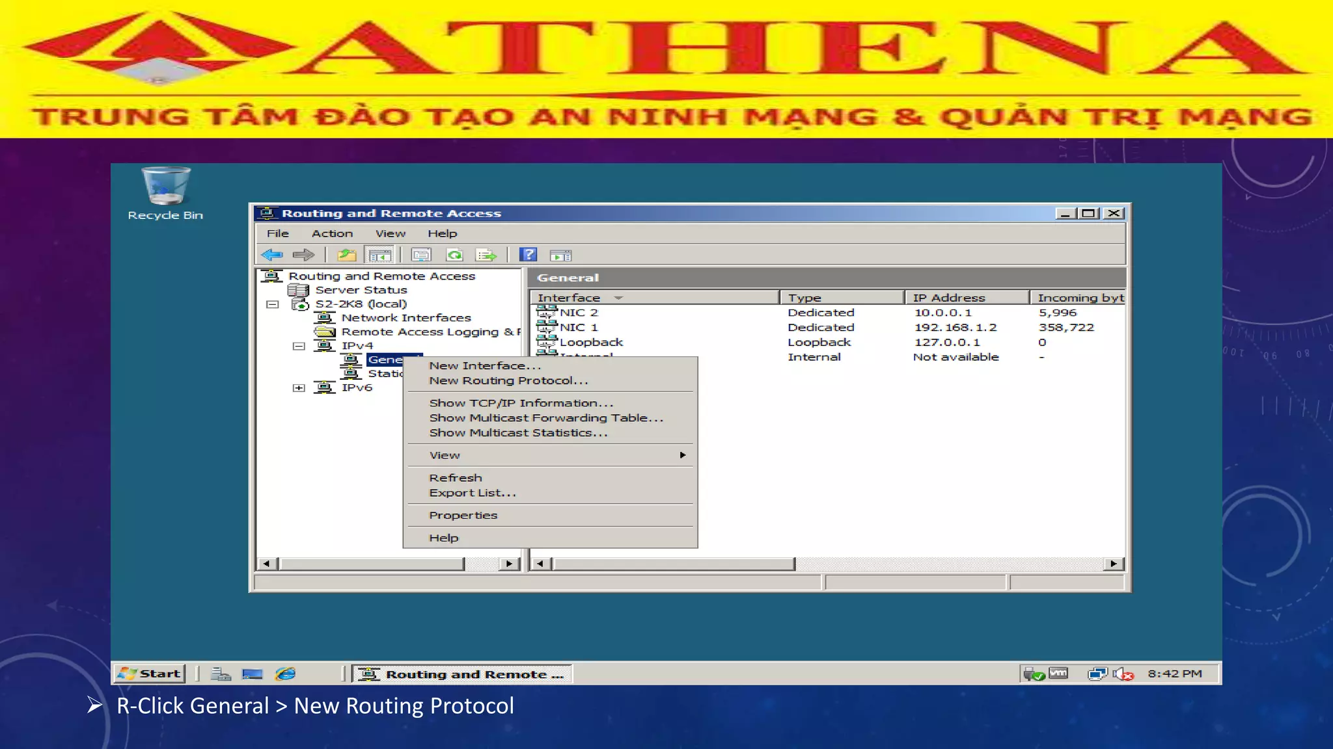Open Server Manager from quick launch
1333x749 pixels.
click(221, 674)
